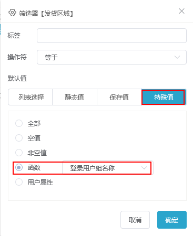Select the 特殊值 tab
The image size is (193, 236).
(164, 97)
